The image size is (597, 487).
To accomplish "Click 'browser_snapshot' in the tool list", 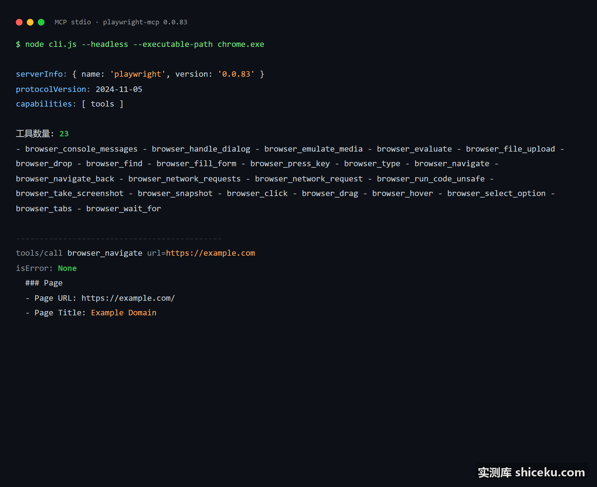I will point(175,194).
